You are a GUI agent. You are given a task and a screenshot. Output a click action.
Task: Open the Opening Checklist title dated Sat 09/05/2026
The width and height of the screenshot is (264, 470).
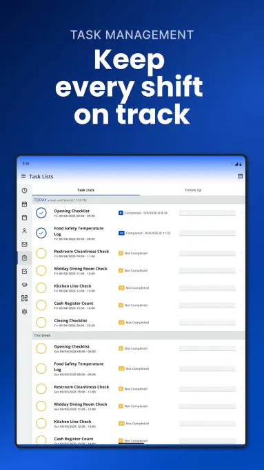click(x=72, y=346)
